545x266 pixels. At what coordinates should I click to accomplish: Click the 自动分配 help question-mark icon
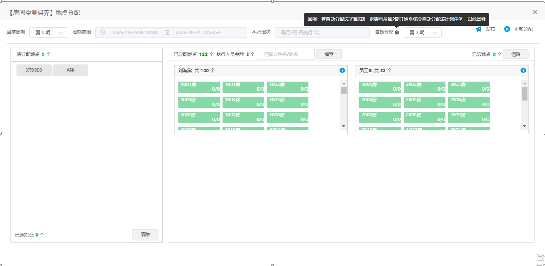coord(397,33)
